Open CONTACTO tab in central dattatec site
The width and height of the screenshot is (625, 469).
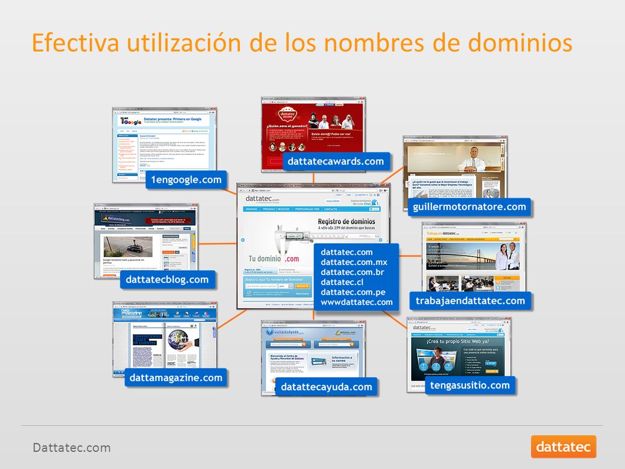coord(331,209)
